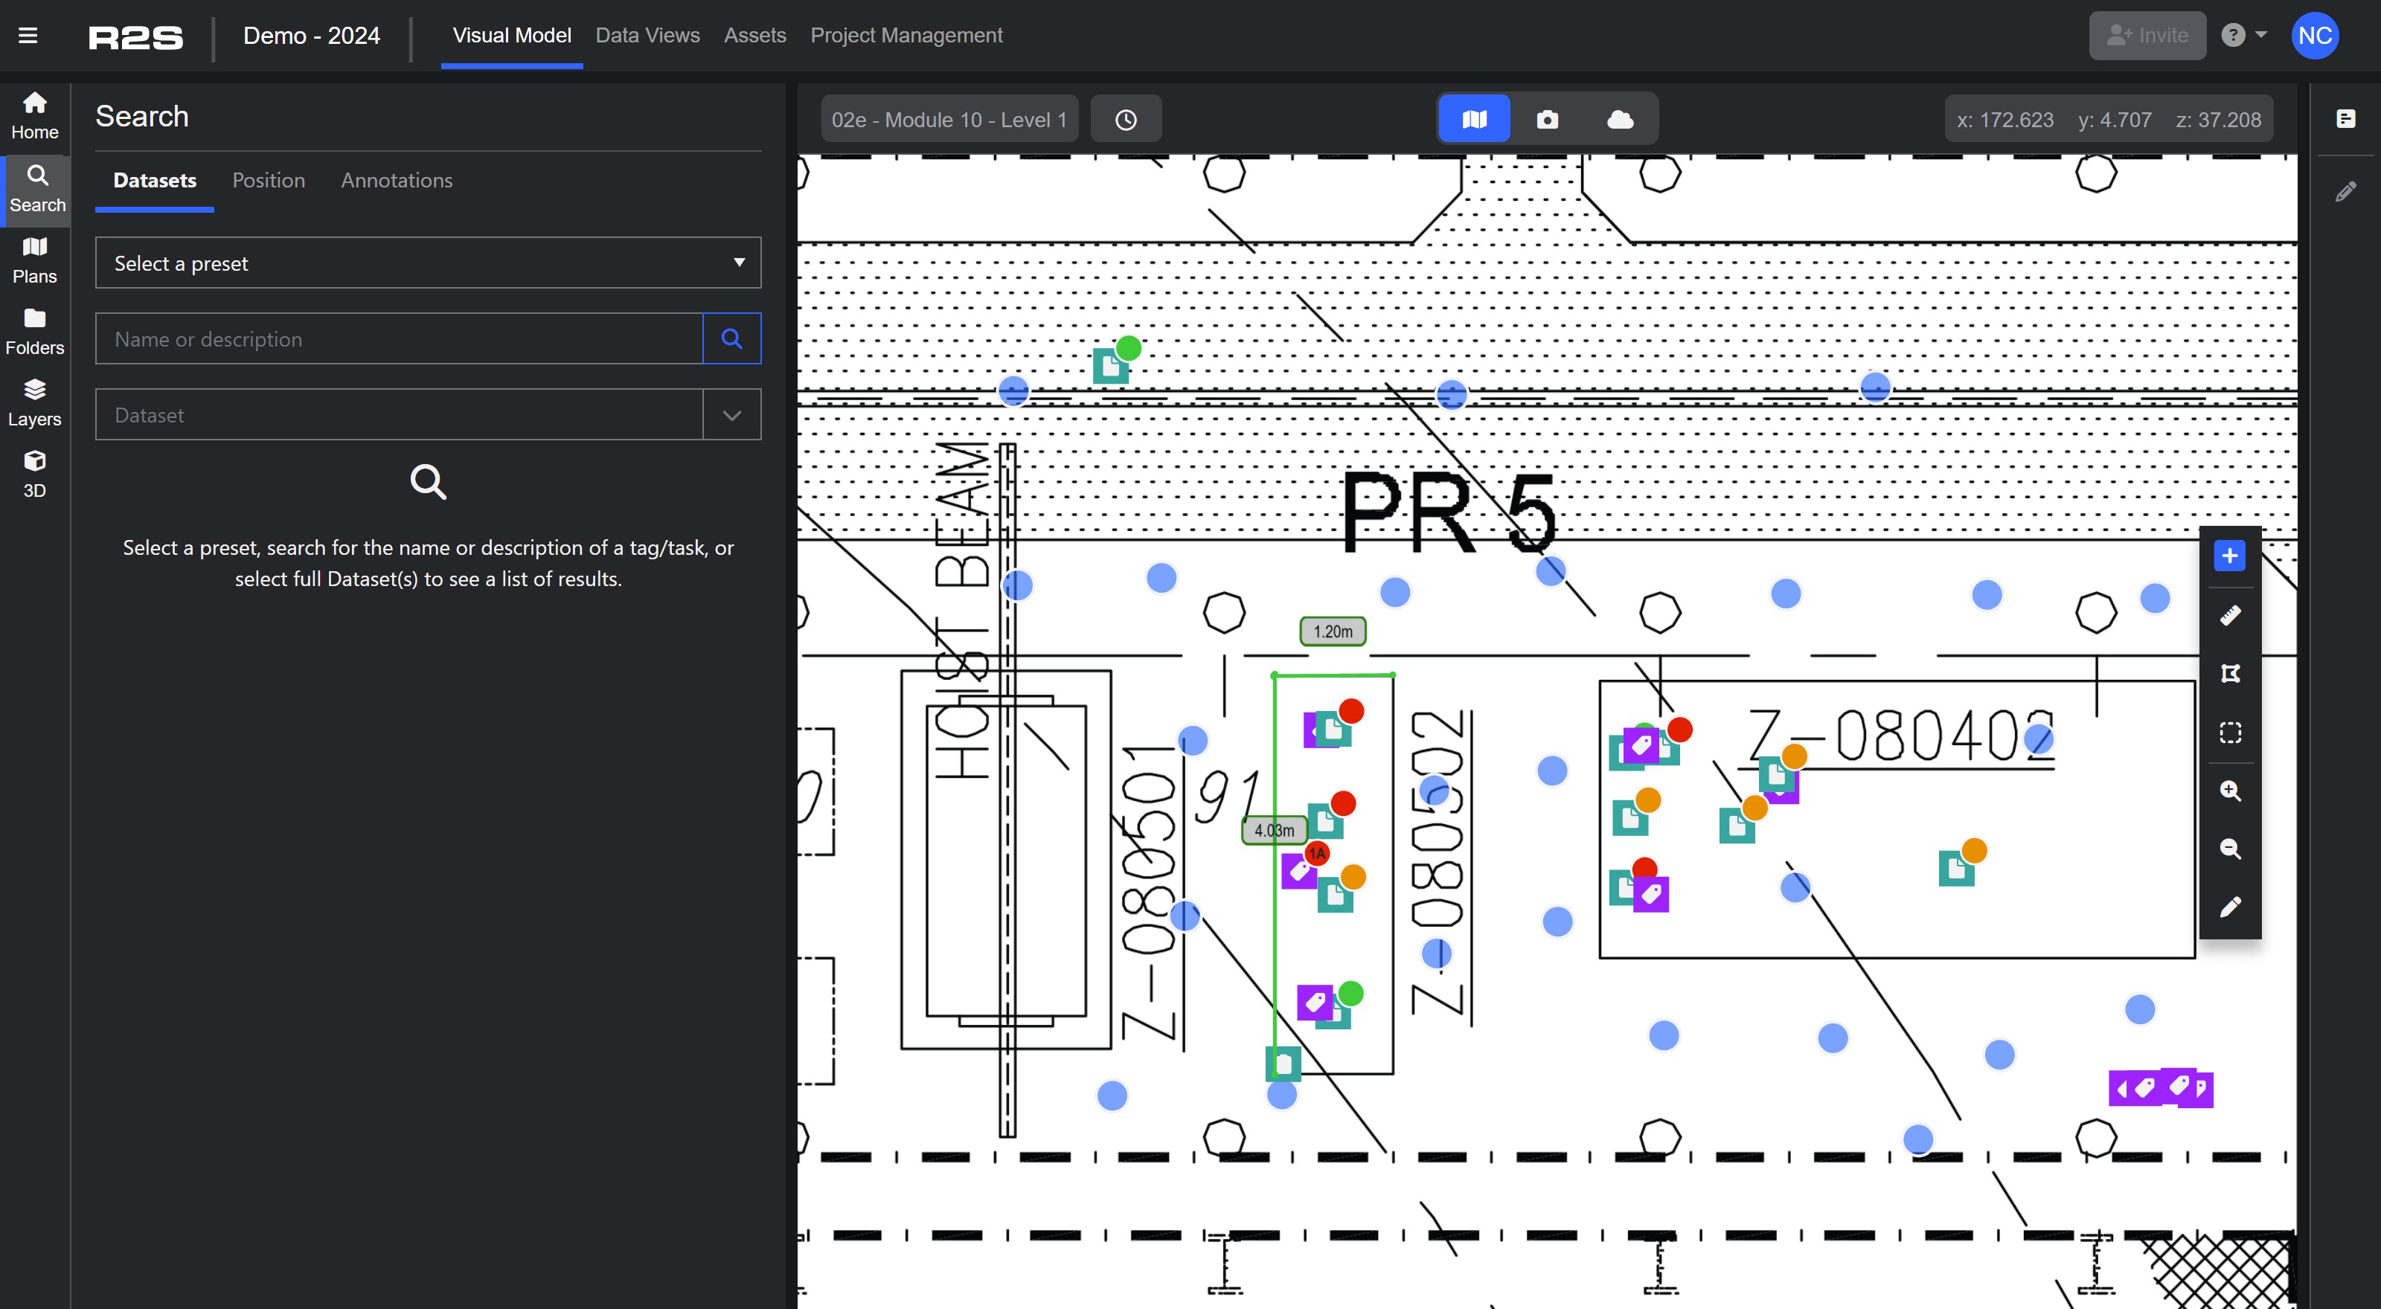Click the search magnifier button
Screen dimensions: 2381x1309
(731, 338)
